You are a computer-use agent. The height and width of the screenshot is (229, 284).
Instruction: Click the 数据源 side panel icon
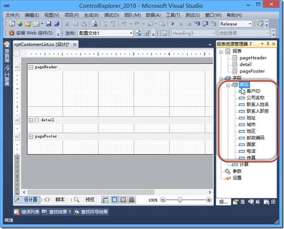7,54
